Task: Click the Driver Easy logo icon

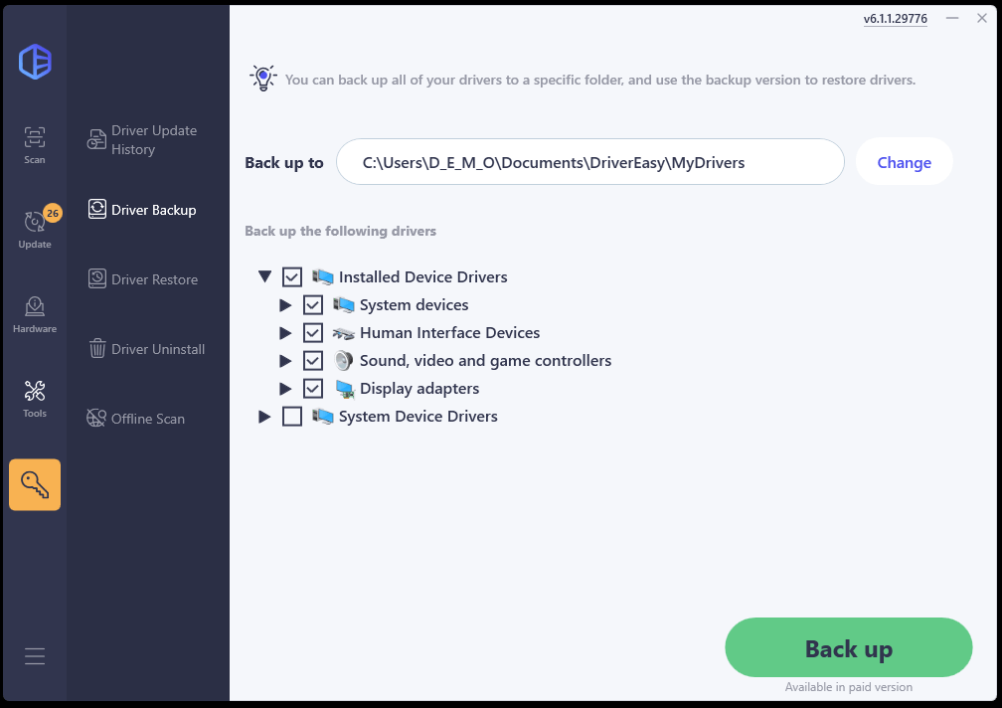Action: pyautogui.click(x=35, y=62)
